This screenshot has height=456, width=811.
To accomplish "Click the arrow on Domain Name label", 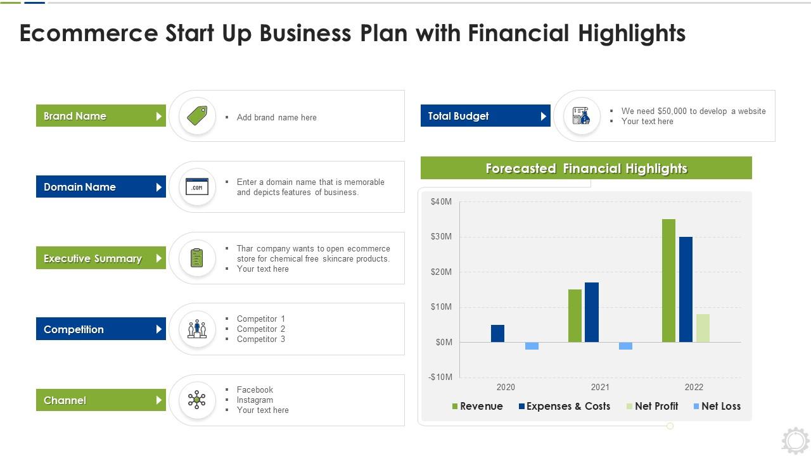I will point(158,187).
